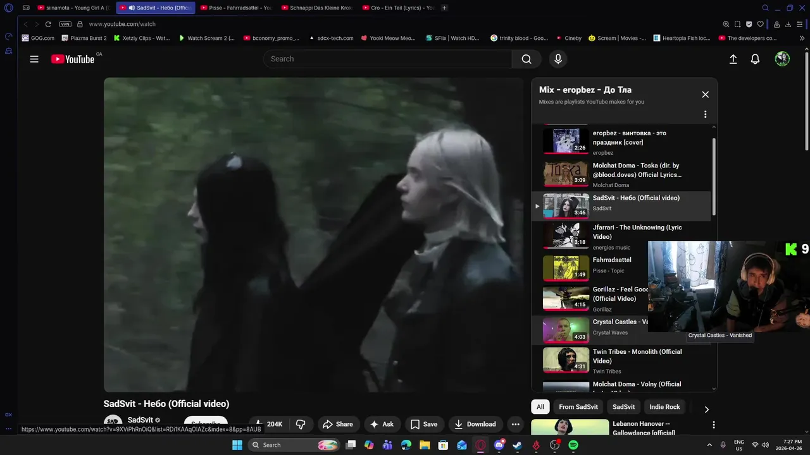This screenshot has width=810, height=455.
Task: Subscribe to the SadSvit channel
Action: (x=206, y=424)
